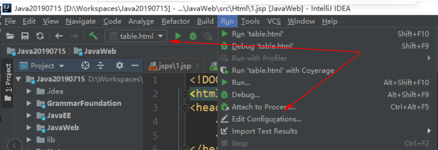Open the Tools menu
Viewport: 438px width, 150px height.
click(x=250, y=21)
